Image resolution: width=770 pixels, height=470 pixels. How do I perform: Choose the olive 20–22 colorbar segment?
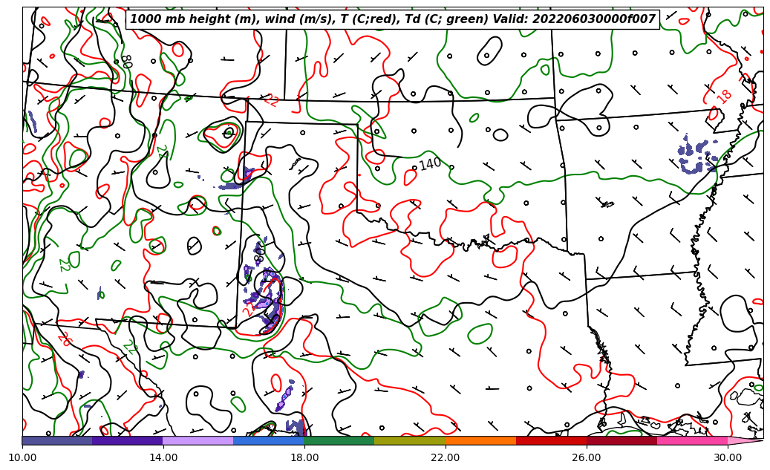(409, 440)
